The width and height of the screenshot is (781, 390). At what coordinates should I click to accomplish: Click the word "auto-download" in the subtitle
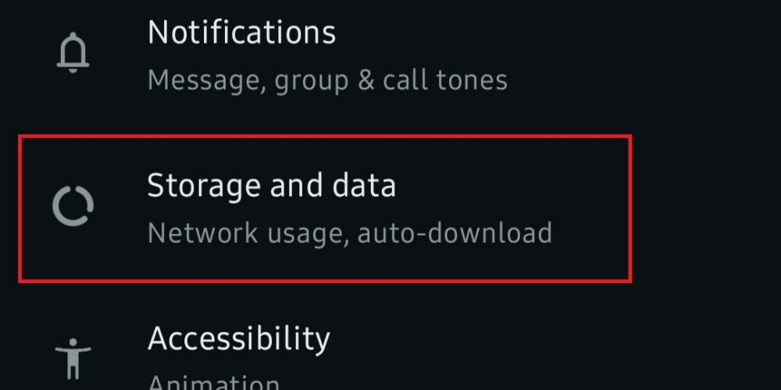(455, 232)
